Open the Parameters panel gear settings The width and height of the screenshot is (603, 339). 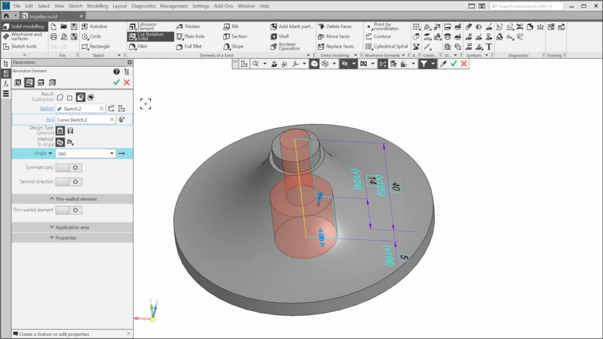point(130,63)
